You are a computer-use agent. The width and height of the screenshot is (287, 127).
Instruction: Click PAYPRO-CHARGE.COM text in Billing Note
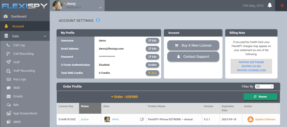pos(251,70)
